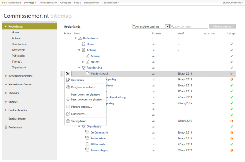Expand Nederlands footer in the sidebar
Viewport: 245px width, 162px height.
(6, 84)
